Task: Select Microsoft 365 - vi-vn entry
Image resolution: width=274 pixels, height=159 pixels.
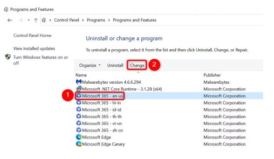Action: [102, 124]
